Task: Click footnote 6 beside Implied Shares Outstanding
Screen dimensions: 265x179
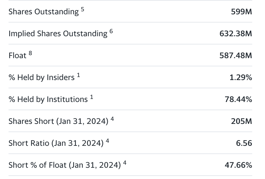Action: click(111, 31)
